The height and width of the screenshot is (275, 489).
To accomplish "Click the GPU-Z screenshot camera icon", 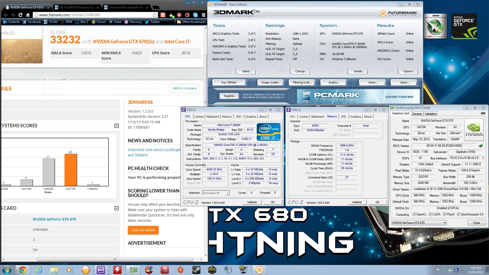I will click(x=483, y=114).
